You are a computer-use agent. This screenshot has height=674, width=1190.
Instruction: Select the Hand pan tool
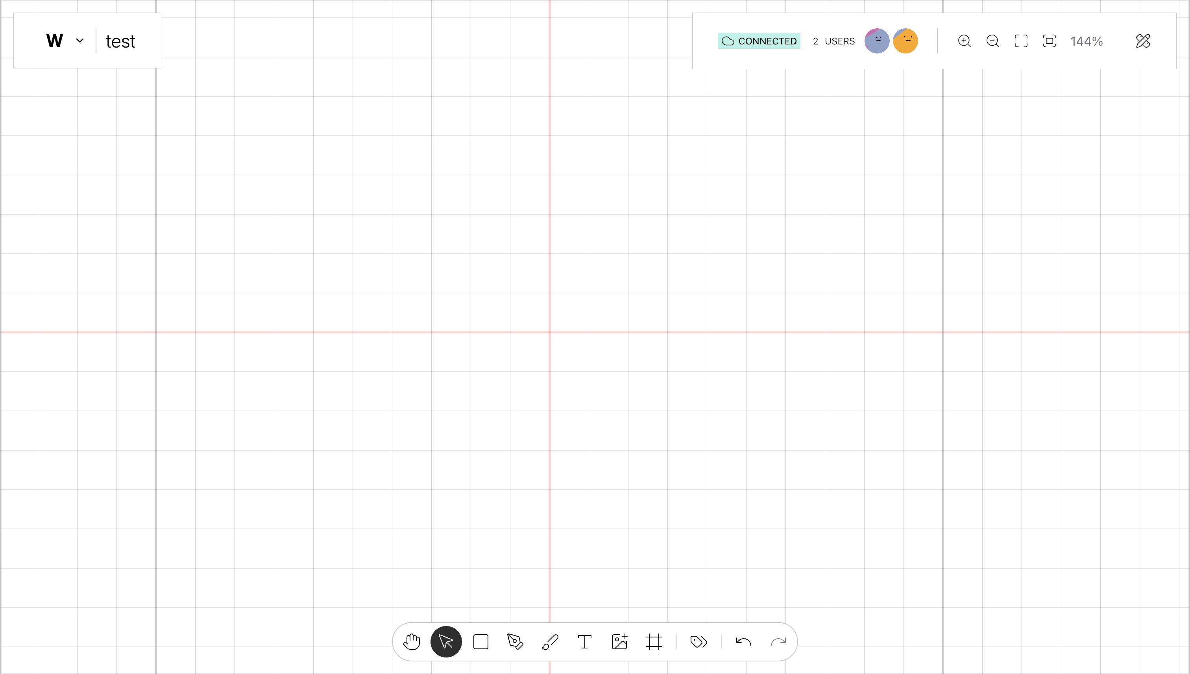coord(411,642)
